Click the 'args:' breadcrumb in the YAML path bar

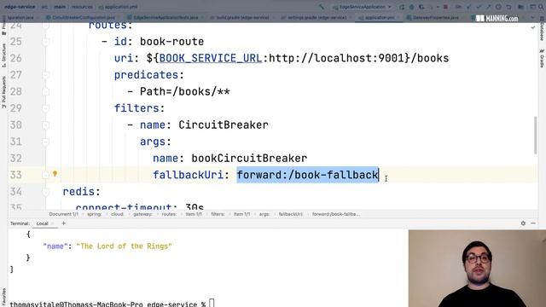(264, 214)
